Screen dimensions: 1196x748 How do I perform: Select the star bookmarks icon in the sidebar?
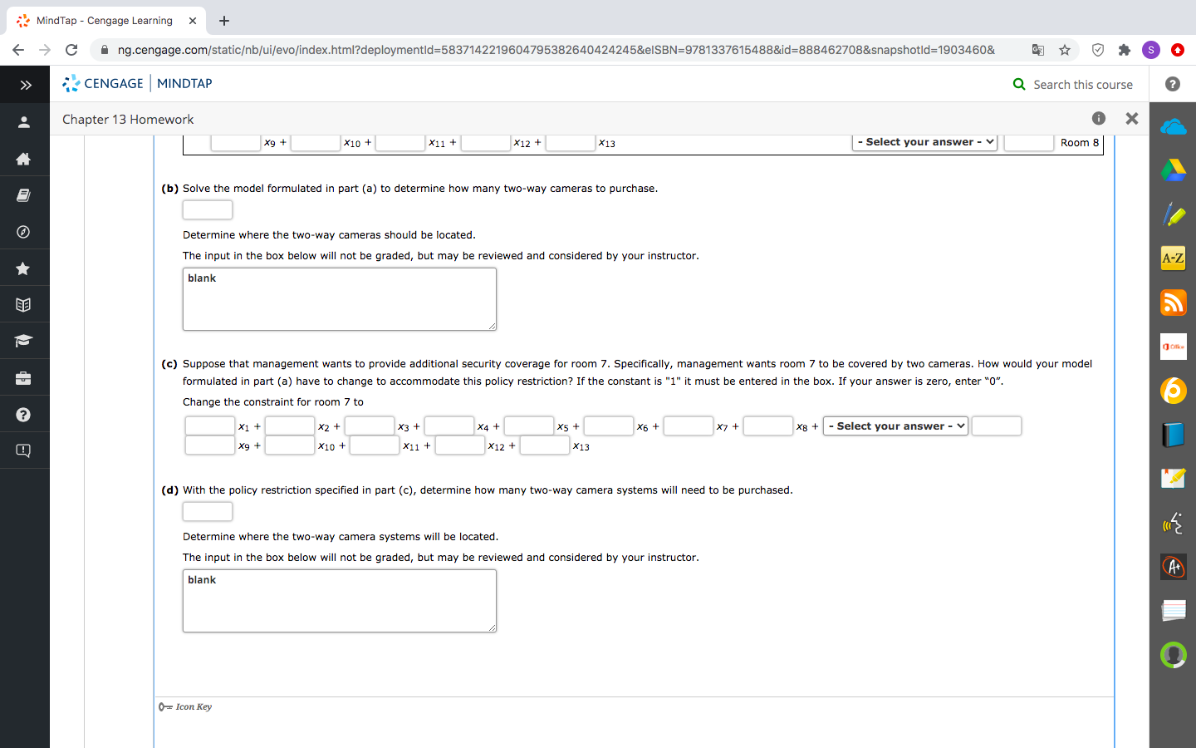(24, 268)
